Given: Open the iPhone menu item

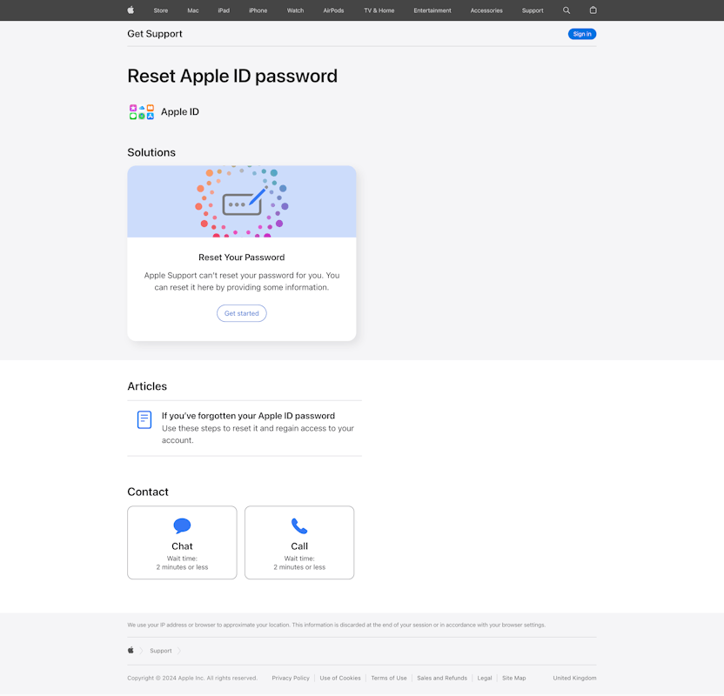Looking at the screenshot, I should pos(258,10).
